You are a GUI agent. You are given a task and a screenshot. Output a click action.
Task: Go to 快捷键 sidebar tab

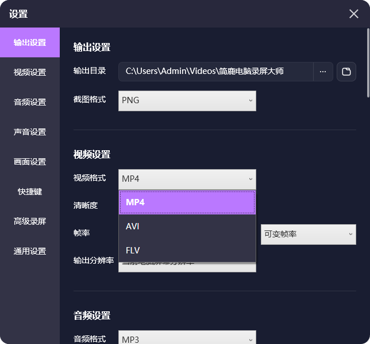click(30, 191)
